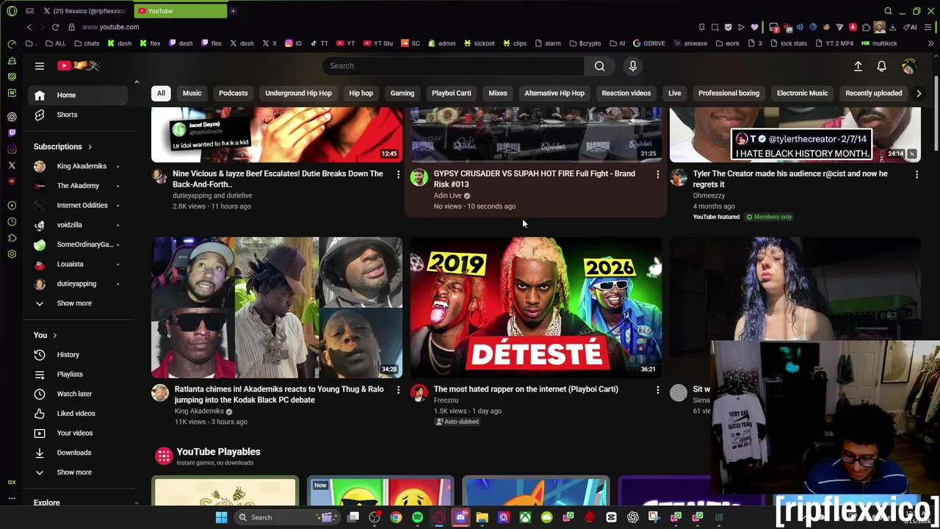940x529 pixels.
Task: Select the Music filter chip
Action: (192, 93)
